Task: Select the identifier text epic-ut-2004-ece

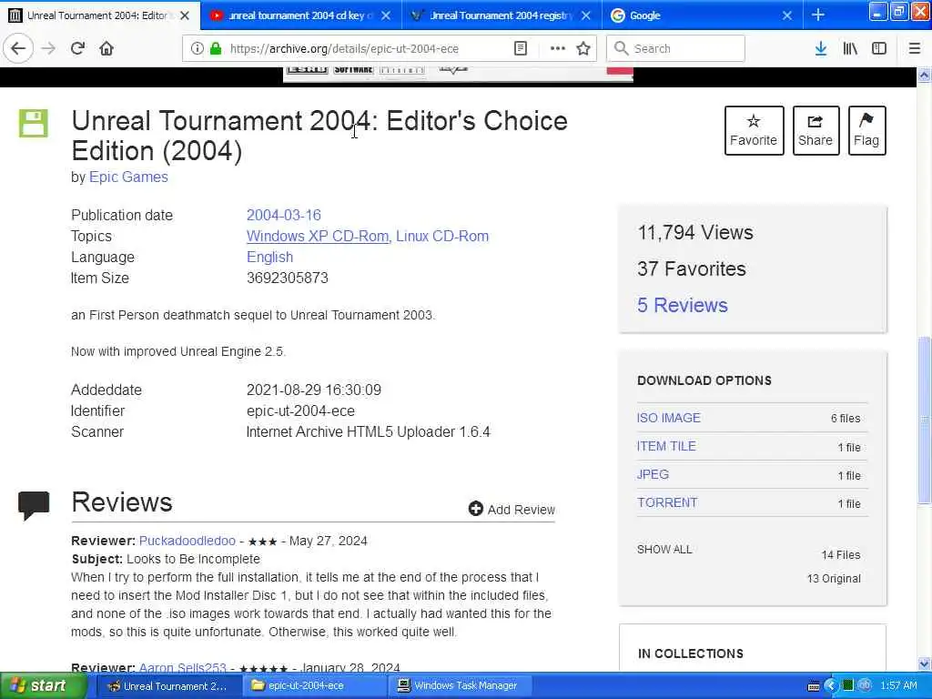Action: (x=300, y=411)
